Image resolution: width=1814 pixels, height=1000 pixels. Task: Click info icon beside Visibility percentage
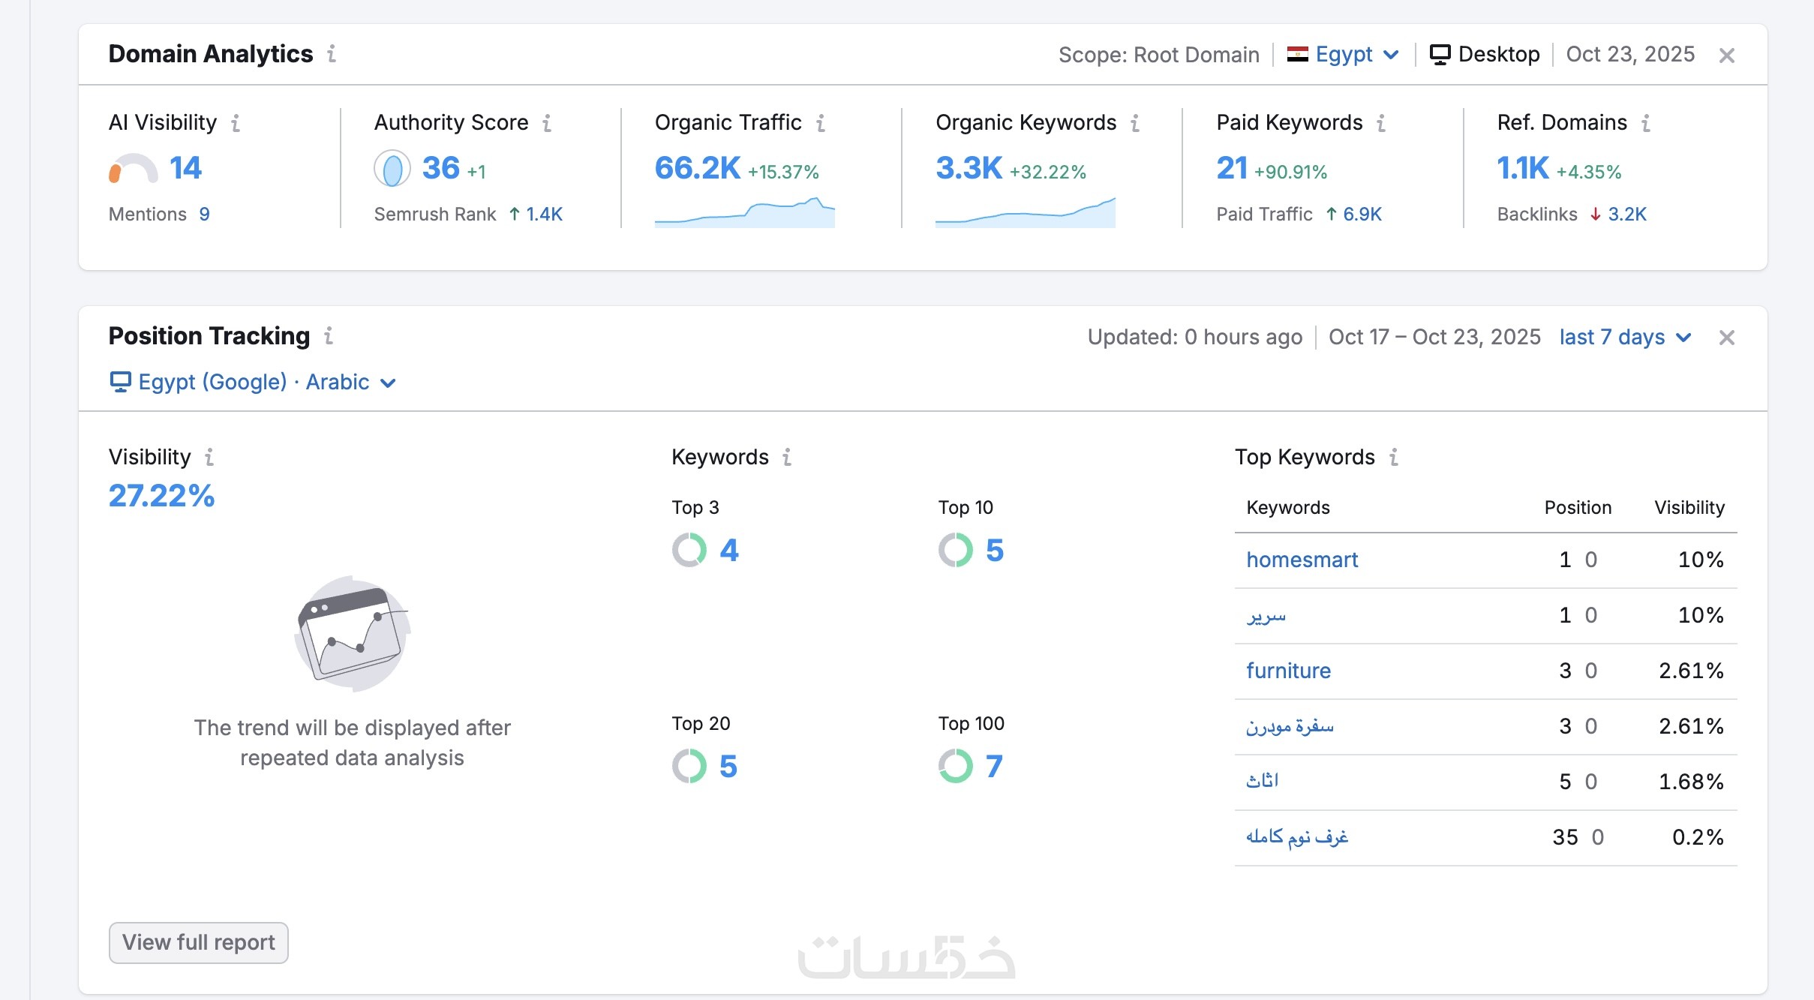tap(209, 458)
